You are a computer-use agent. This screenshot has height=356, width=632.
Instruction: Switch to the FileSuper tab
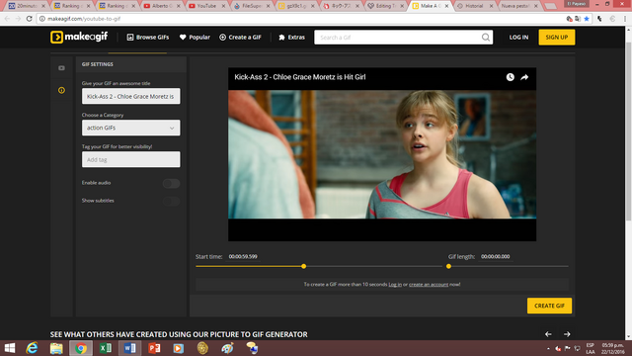pos(252,6)
